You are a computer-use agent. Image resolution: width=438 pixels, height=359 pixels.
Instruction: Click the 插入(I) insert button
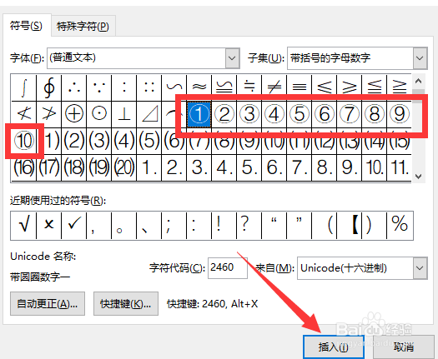(x=333, y=347)
